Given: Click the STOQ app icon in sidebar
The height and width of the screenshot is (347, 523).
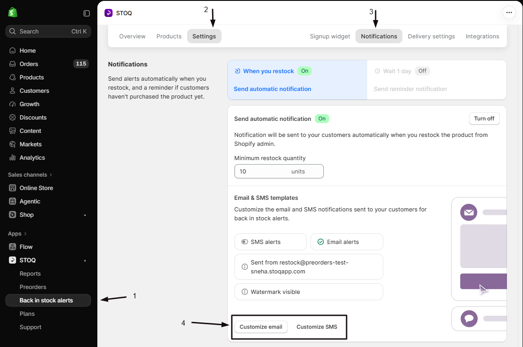Looking at the screenshot, I should [13, 260].
